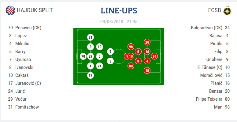Select white goalkeeper marker 70 on pitch

point(83,56)
